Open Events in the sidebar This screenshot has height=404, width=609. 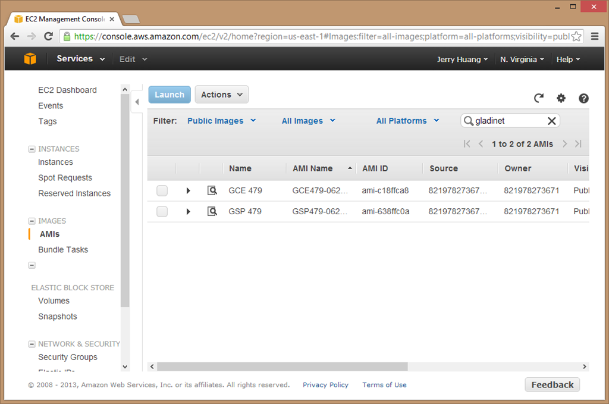[x=51, y=106]
